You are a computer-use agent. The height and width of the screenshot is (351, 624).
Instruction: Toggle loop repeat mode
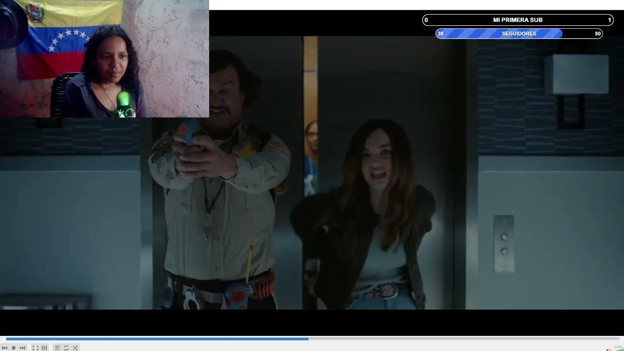66,348
